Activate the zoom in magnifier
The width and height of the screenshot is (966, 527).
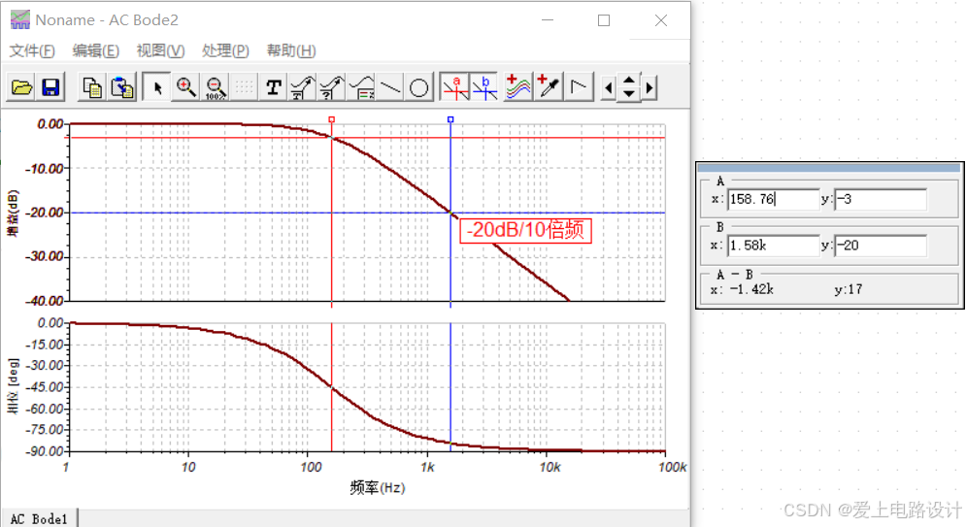[185, 87]
